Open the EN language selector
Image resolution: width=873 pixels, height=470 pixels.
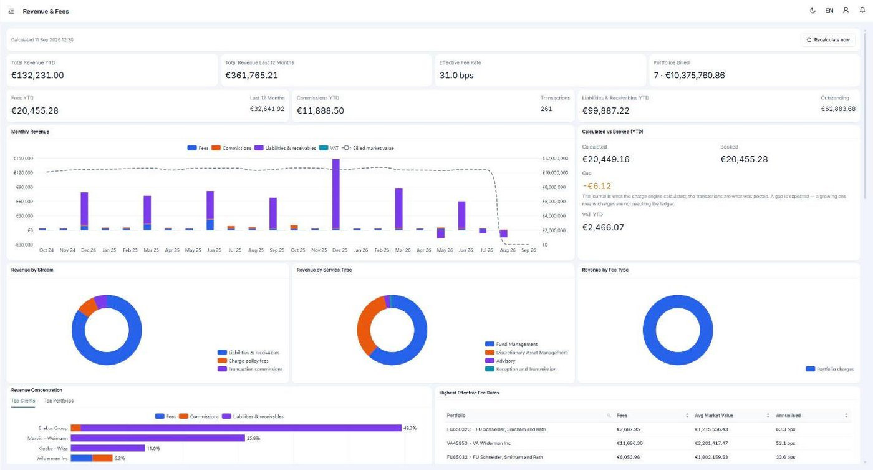[x=829, y=11]
